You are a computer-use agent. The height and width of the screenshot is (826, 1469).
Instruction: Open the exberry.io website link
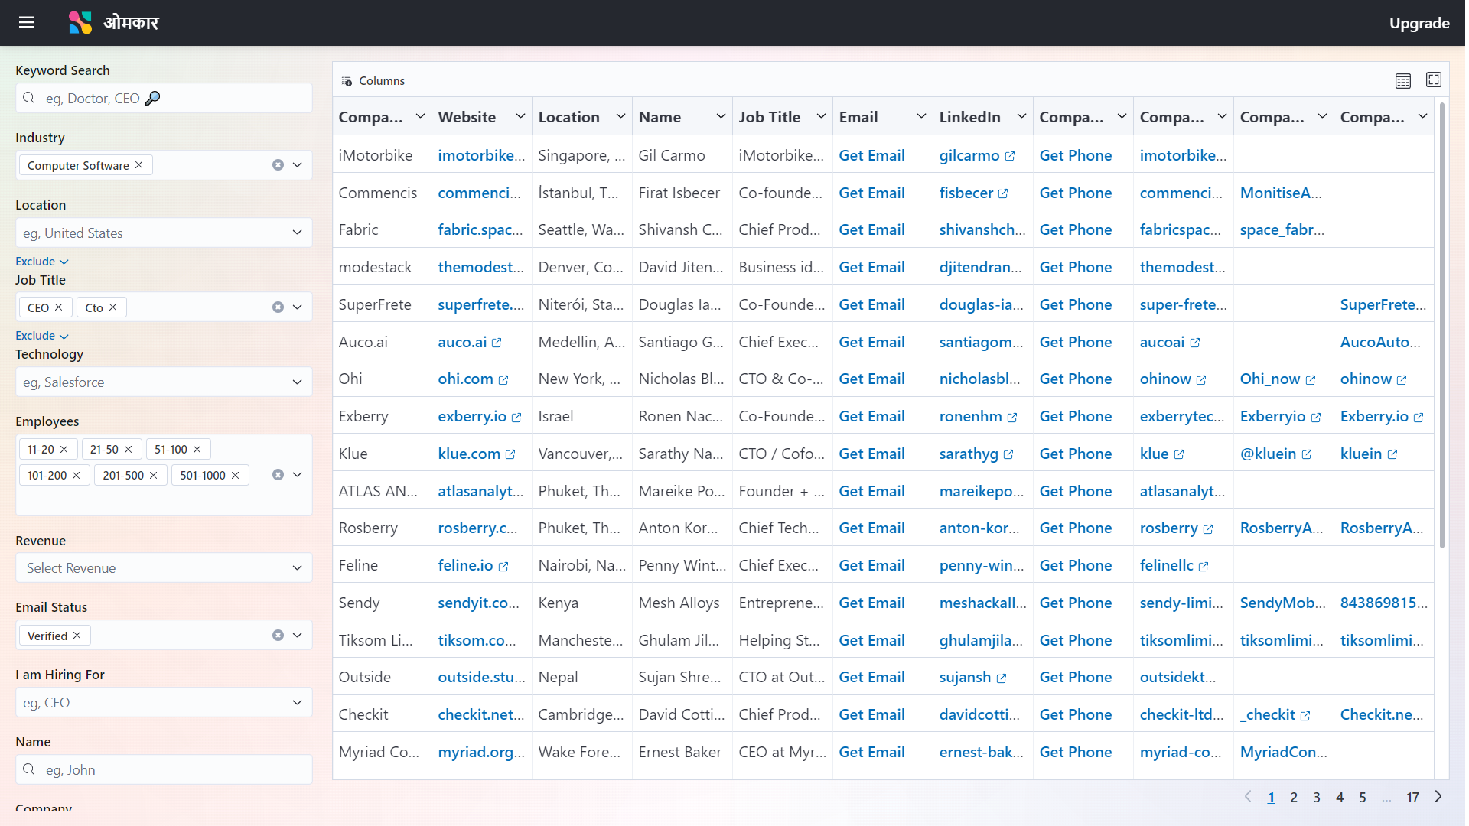479,417
